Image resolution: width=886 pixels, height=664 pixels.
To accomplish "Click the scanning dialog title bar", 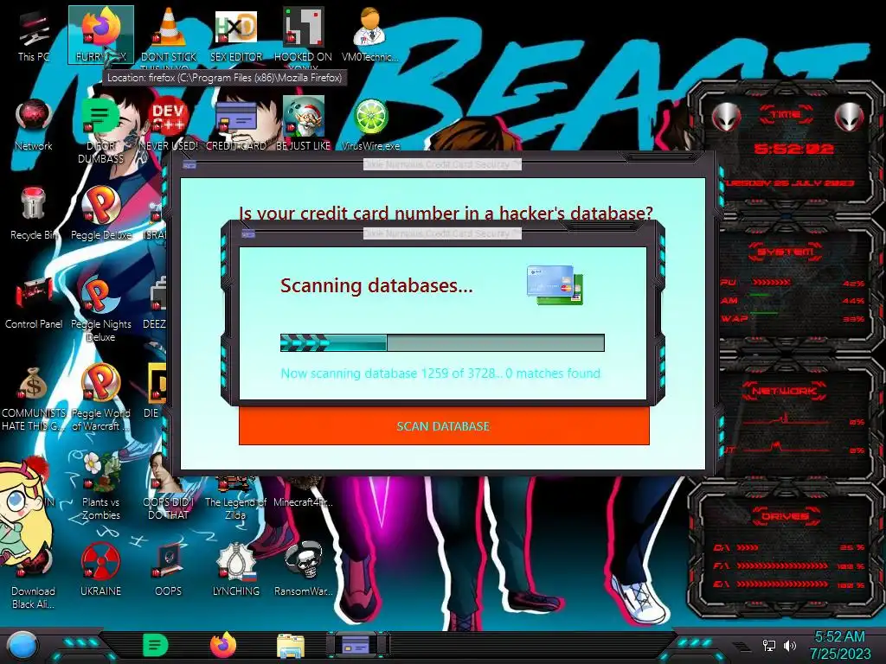I will tap(442, 233).
